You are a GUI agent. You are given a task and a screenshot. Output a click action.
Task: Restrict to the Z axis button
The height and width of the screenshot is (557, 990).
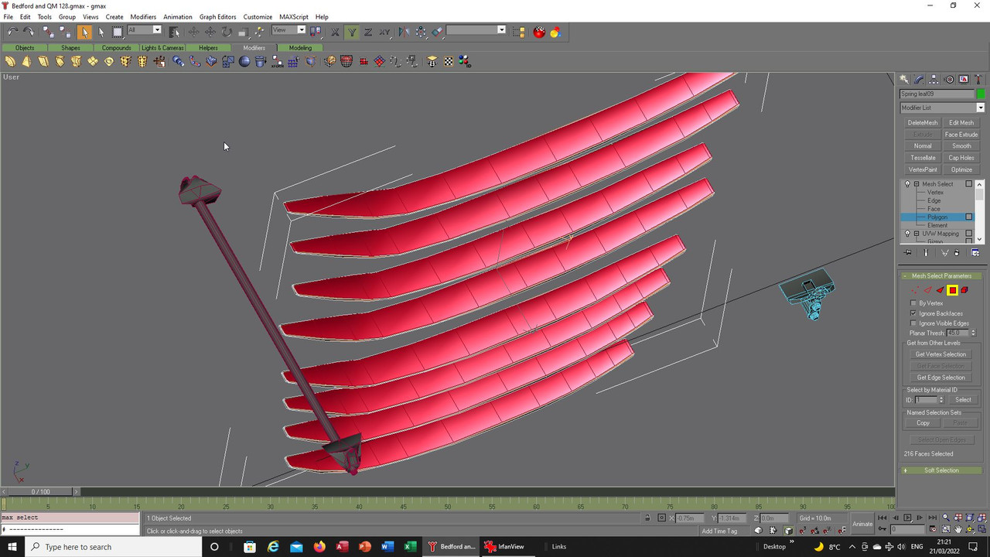pyautogui.click(x=368, y=32)
